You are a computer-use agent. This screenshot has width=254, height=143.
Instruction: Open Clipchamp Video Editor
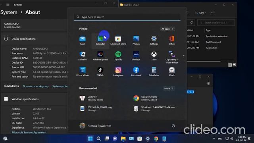(172, 57)
